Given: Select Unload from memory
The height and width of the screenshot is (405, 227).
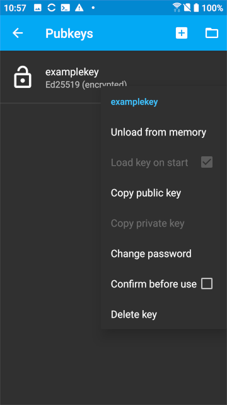Looking at the screenshot, I should [x=158, y=132].
